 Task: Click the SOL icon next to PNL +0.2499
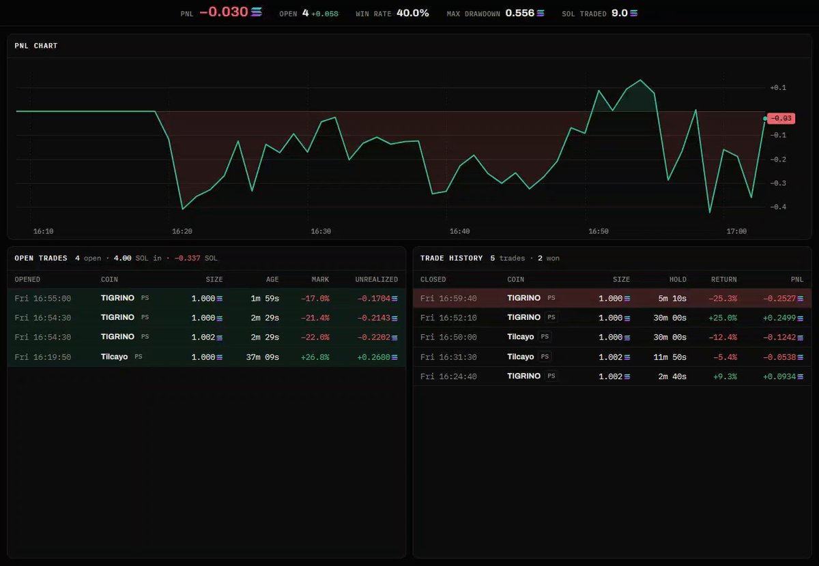801,318
